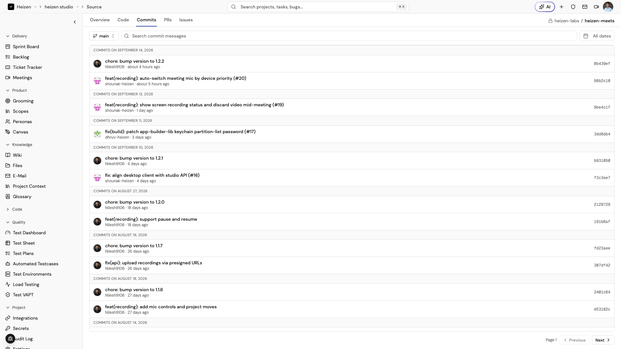
Task: Click the plus create icon in top bar
Action: 561,7
